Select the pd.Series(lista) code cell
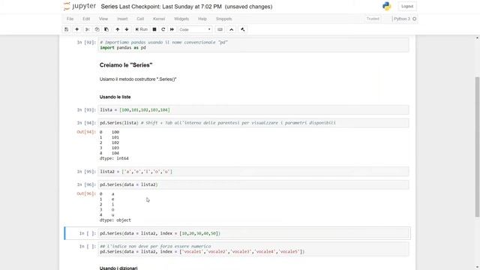The image size is (480, 270). 253,123
